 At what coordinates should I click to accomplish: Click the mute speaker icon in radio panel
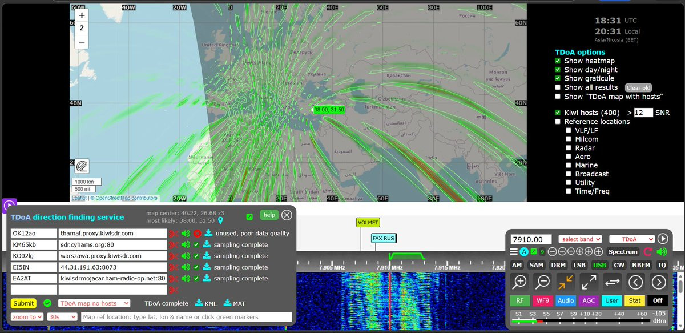[x=662, y=251]
